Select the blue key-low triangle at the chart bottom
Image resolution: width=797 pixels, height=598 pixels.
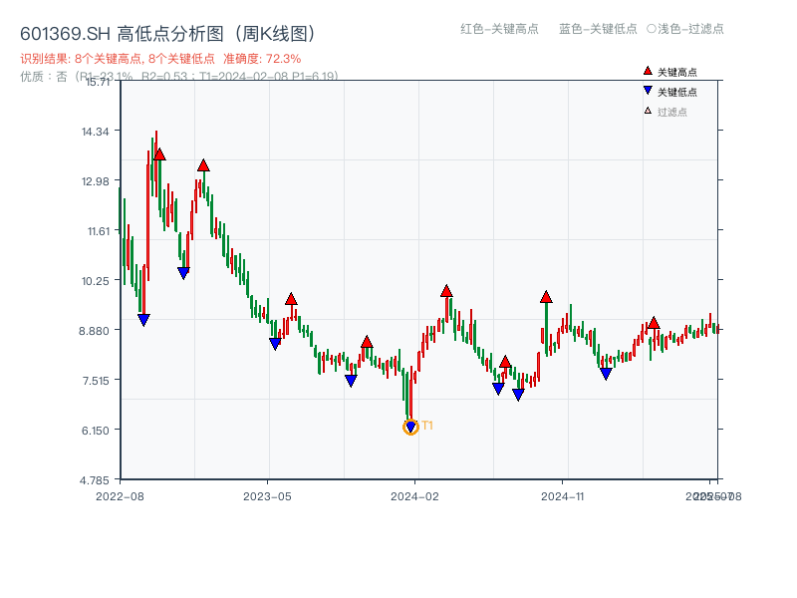[410, 426]
